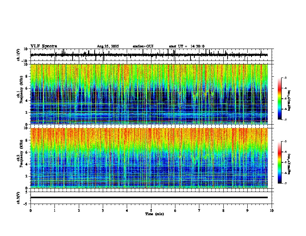306x236 pixels.
Task: Click the "8" kHz tick on ch.1 frequency axis
Action: pos(27,76)
